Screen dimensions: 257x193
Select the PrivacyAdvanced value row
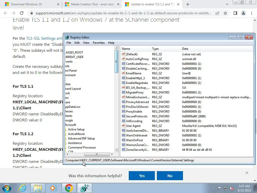click(187, 102)
